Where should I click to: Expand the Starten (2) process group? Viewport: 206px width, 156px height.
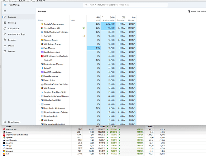tap(39, 60)
